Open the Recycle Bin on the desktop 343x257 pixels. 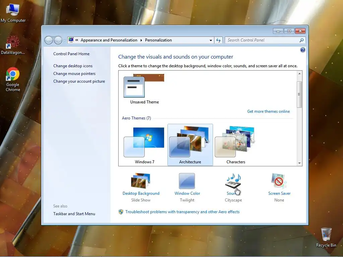pyautogui.click(x=326, y=238)
